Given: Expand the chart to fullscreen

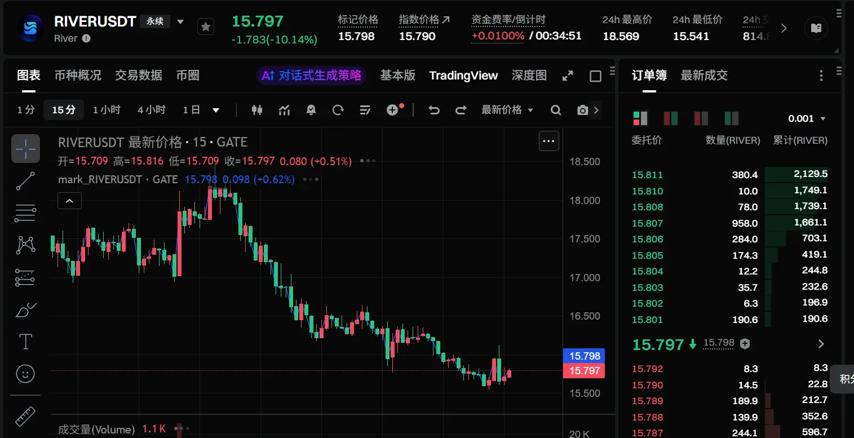Looking at the screenshot, I should click(568, 76).
